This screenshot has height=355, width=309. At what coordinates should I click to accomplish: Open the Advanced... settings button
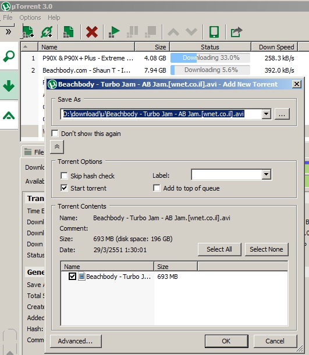tap(76, 341)
